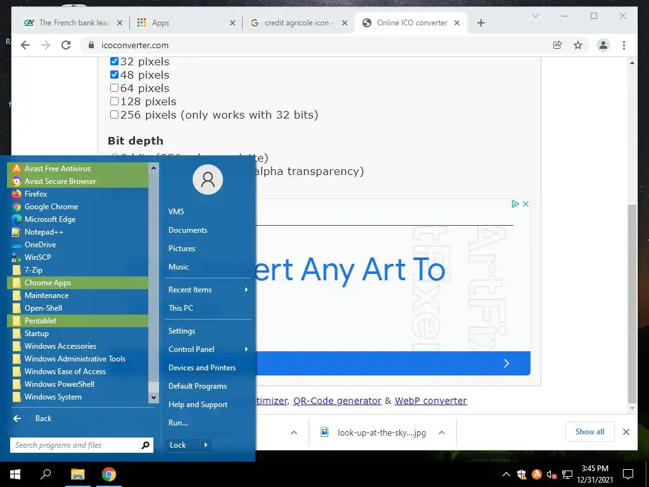649x487 pixels.
Task: Launch WinSCP from the program list
Action: (77, 257)
